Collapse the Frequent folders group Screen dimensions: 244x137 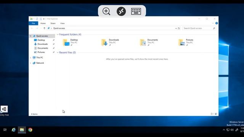click(58, 35)
